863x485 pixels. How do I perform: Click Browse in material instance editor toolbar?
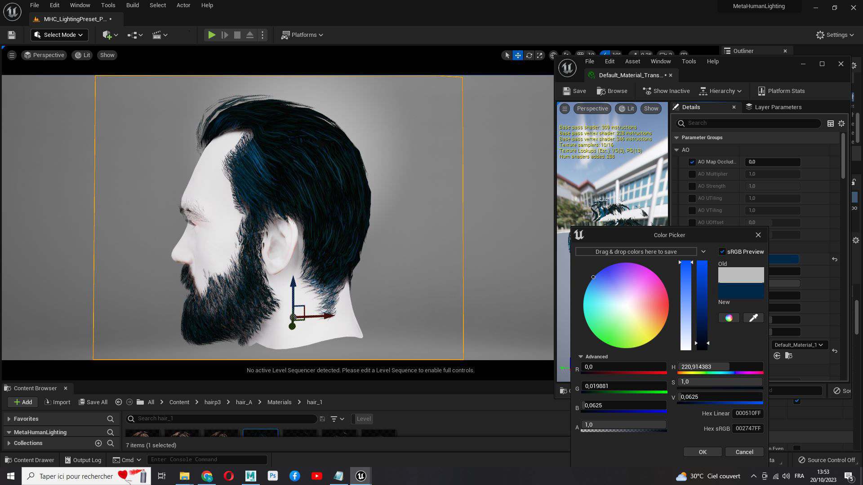point(612,91)
